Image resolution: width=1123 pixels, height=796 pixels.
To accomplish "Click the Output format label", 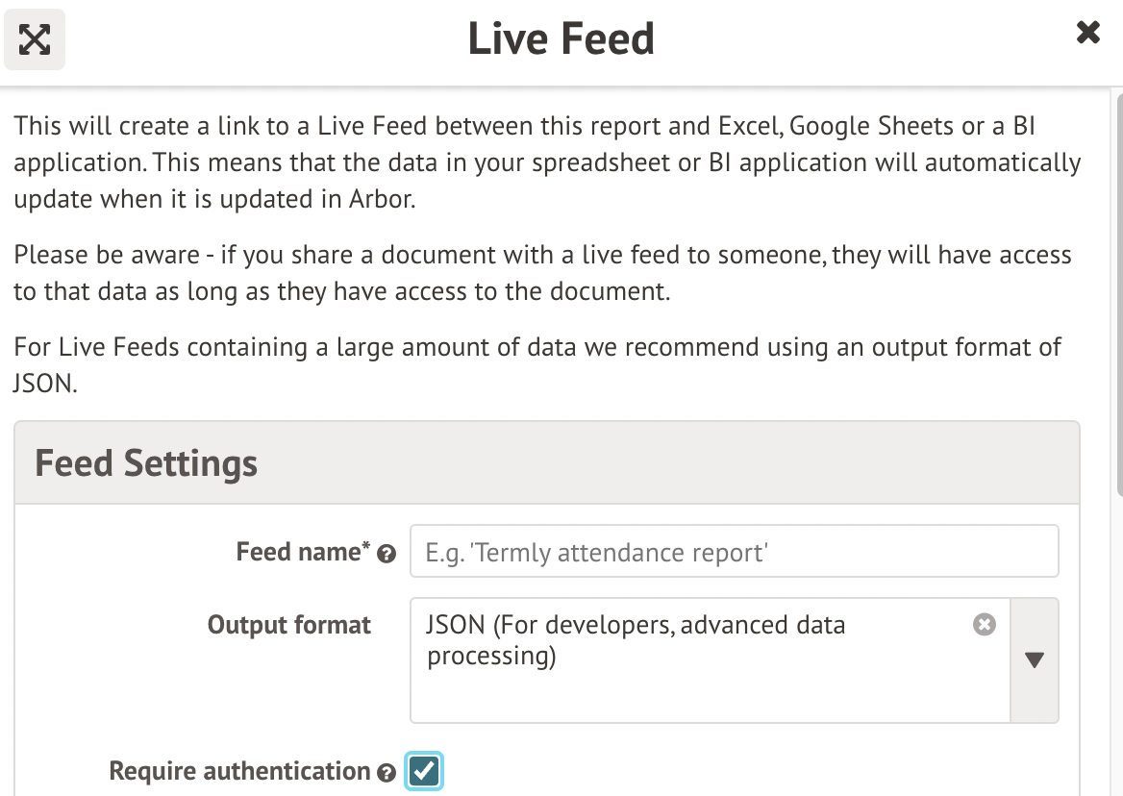I will pos(288,625).
